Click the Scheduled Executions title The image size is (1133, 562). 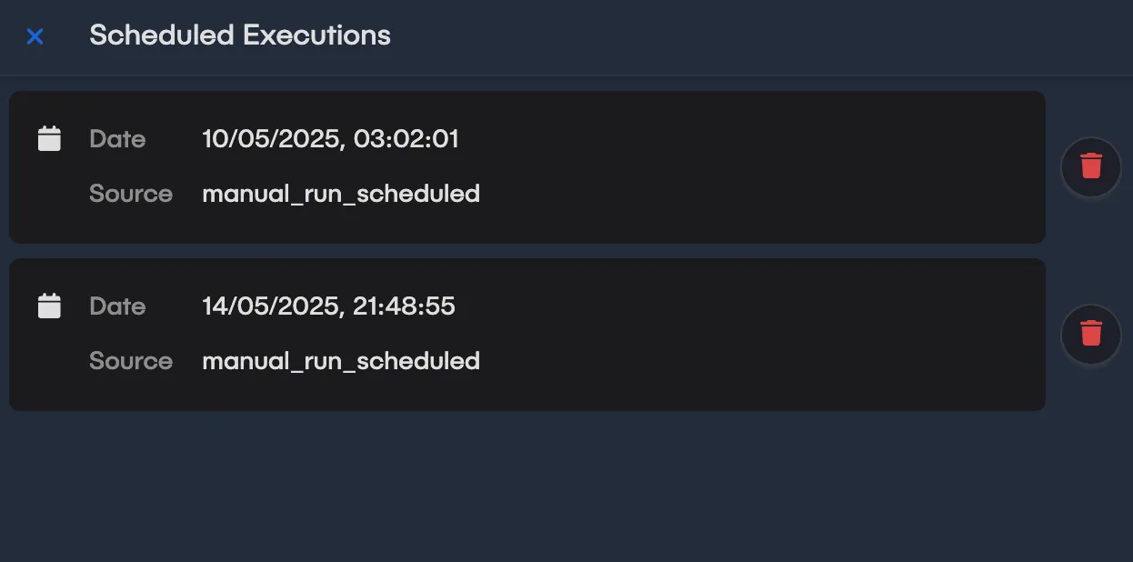point(240,35)
